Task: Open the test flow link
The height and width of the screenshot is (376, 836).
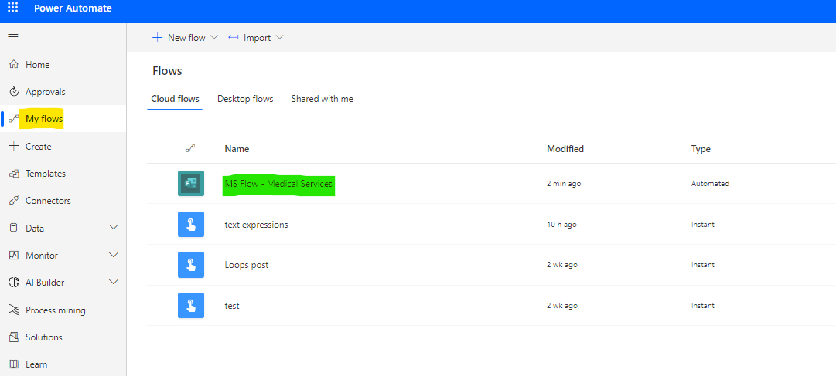Action: pyautogui.click(x=232, y=306)
